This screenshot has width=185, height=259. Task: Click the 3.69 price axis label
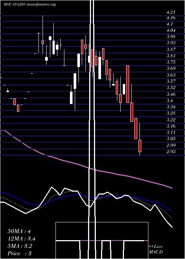pyautogui.click(x=171, y=68)
